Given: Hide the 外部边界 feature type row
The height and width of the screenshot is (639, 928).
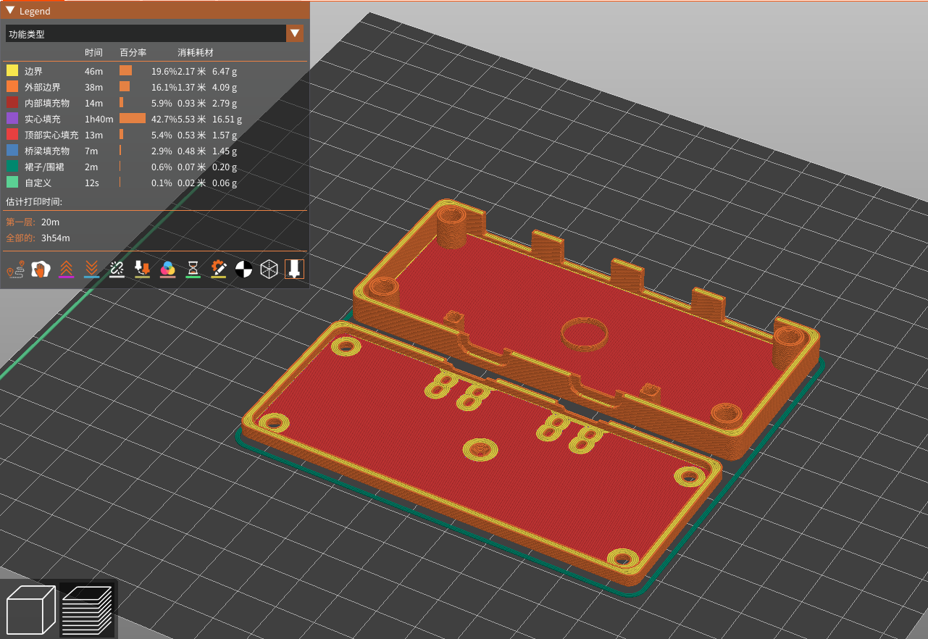Looking at the screenshot, I should (x=154, y=87).
